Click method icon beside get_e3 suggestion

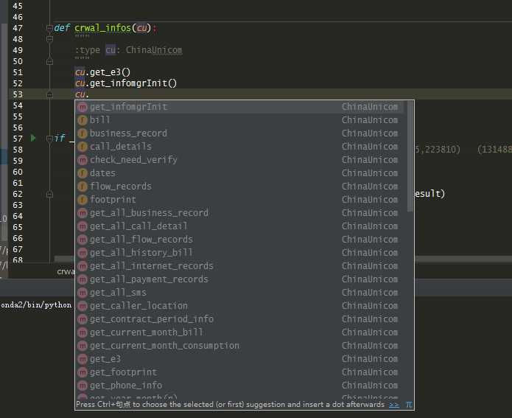point(83,359)
